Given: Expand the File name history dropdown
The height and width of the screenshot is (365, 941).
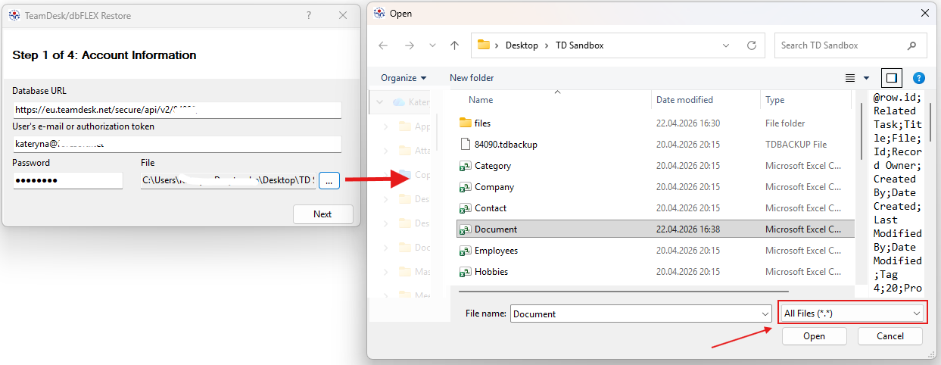Looking at the screenshot, I should 765,314.
